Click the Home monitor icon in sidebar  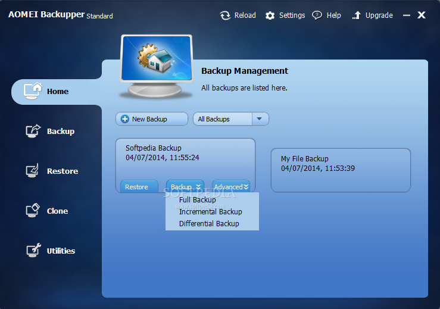[x=33, y=91]
